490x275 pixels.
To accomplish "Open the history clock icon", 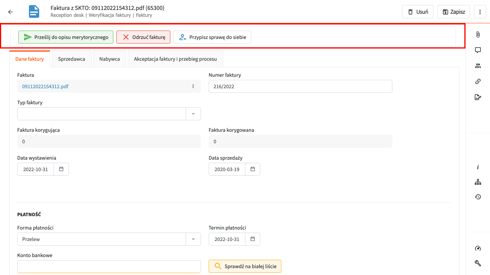I will pyautogui.click(x=478, y=197).
